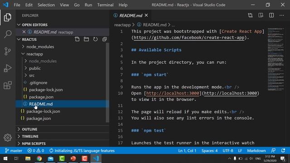
Task: Click New Folder icon in REACTJS header
Action: coord(86,39)
